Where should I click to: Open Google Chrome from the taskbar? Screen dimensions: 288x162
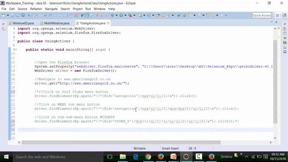[148, 157]
